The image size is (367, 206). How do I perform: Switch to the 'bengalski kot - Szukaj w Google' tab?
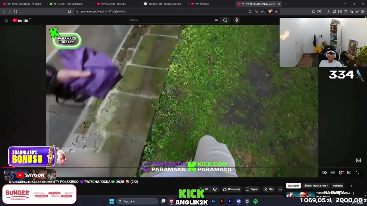tap(164, 4)
